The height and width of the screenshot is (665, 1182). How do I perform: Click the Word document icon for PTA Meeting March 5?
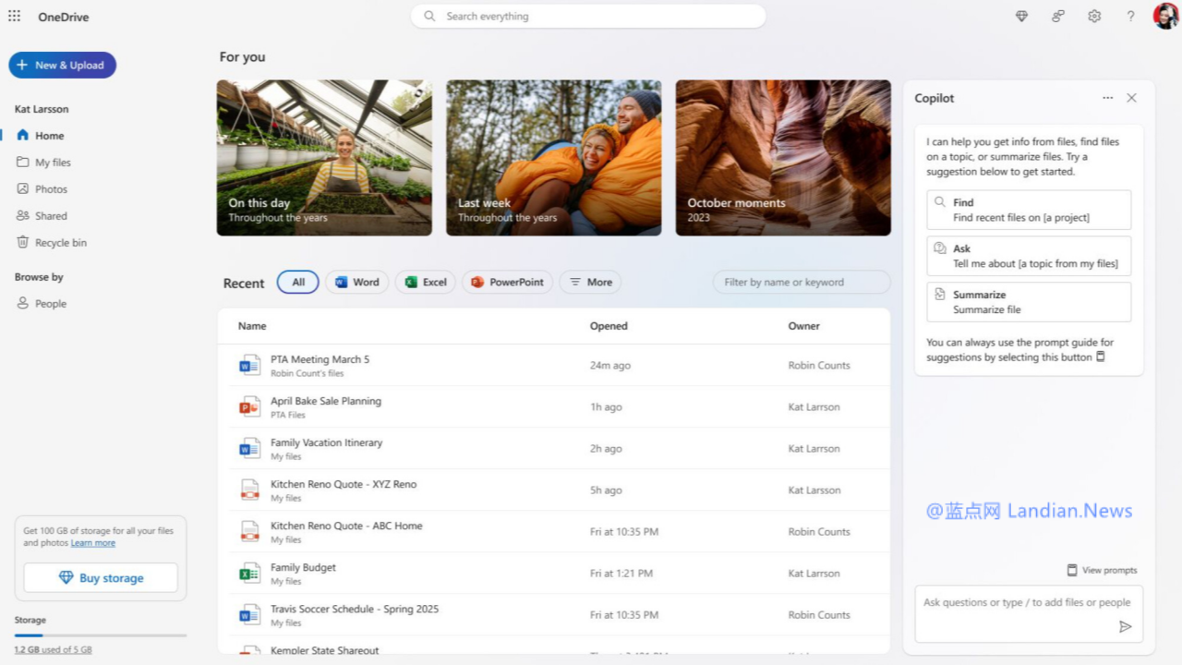click(249, 365)
